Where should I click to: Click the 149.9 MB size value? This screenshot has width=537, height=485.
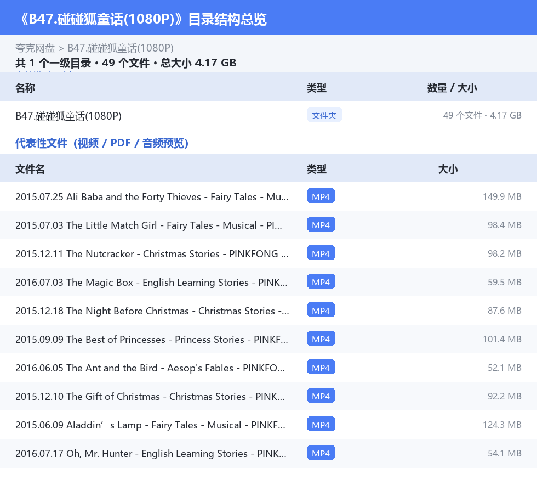502,196
